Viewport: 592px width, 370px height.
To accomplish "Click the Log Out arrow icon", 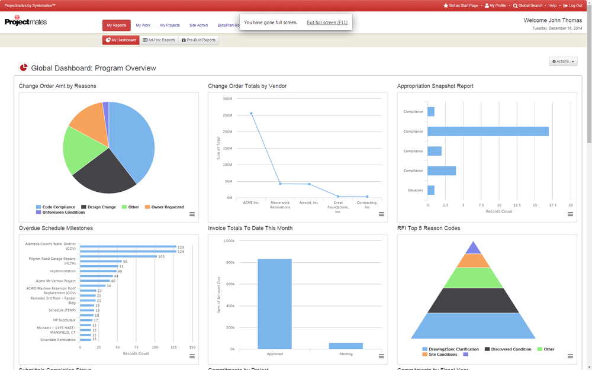I will point(565,6).
